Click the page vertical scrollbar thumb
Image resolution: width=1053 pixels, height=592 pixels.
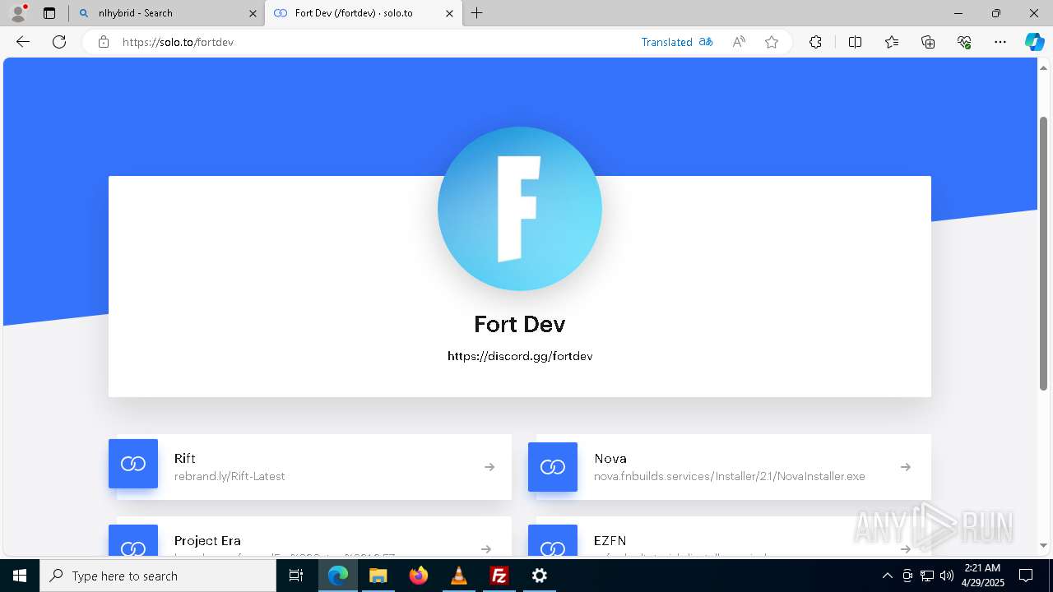(1044, 253)
